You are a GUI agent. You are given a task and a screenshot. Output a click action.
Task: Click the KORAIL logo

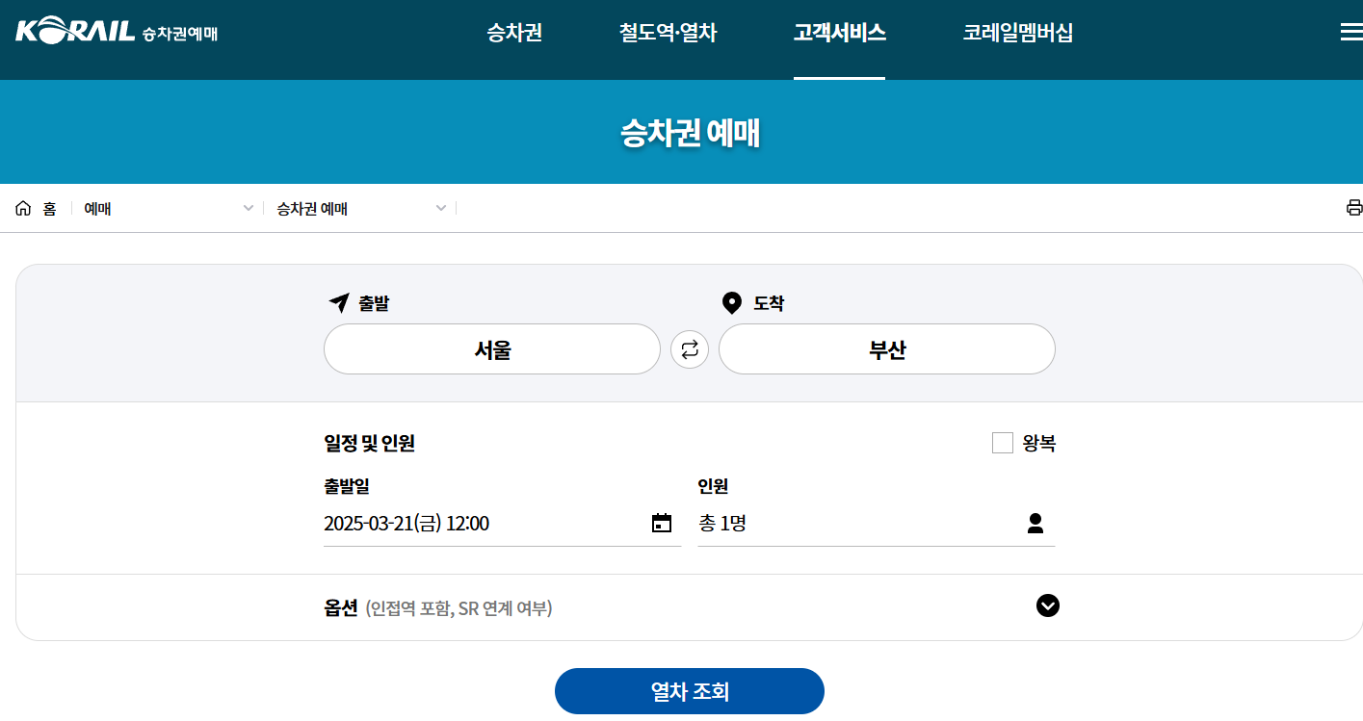click(117, 31)
